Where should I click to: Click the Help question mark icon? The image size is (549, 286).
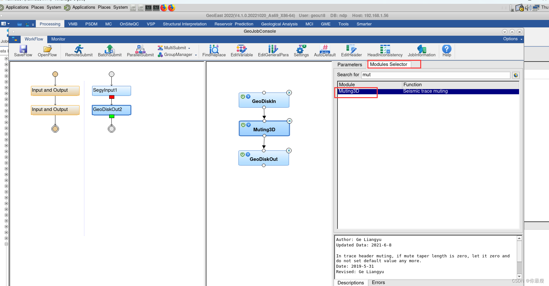pos(447,49)
